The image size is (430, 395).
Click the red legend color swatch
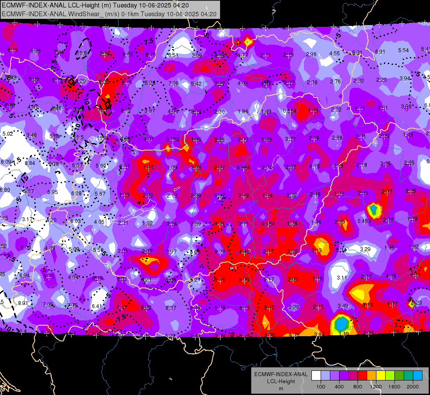[x=362, y=376]
